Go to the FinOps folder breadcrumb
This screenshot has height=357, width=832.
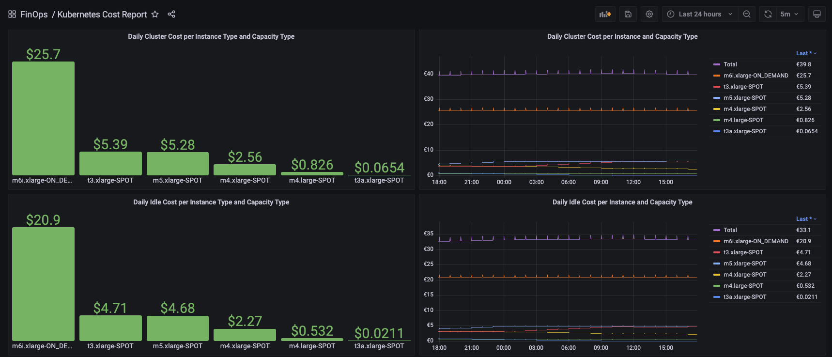tap(34, 15)
